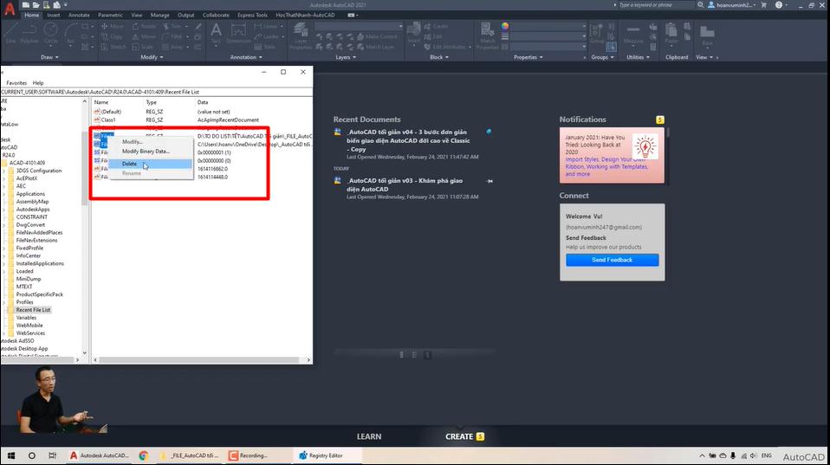Expand the 3DGS Configuration registry key
The image size is (830, 465).
[x=3, y=171]
